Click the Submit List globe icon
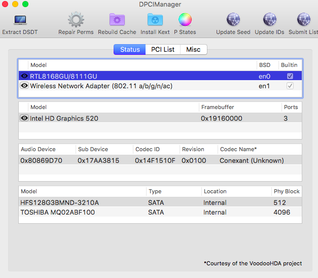 tap(304, 19)
